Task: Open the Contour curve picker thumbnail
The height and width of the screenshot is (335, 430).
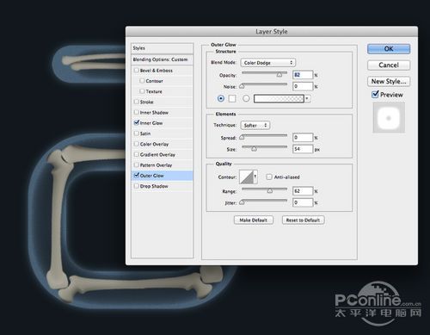Action: tap(247, 177)
